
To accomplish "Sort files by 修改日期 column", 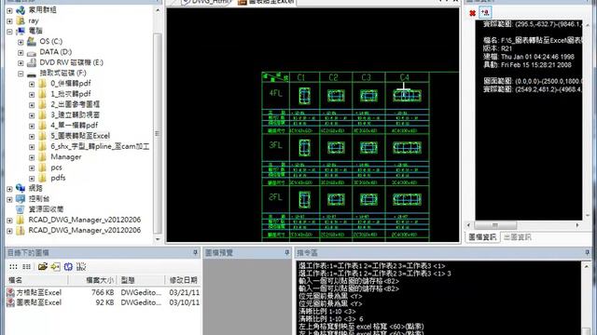I will (183, 280).
